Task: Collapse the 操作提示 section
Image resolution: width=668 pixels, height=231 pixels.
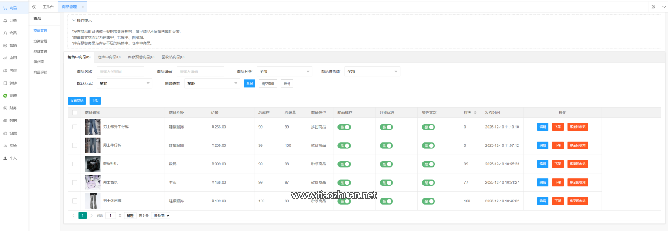Action: pos(74,20)
